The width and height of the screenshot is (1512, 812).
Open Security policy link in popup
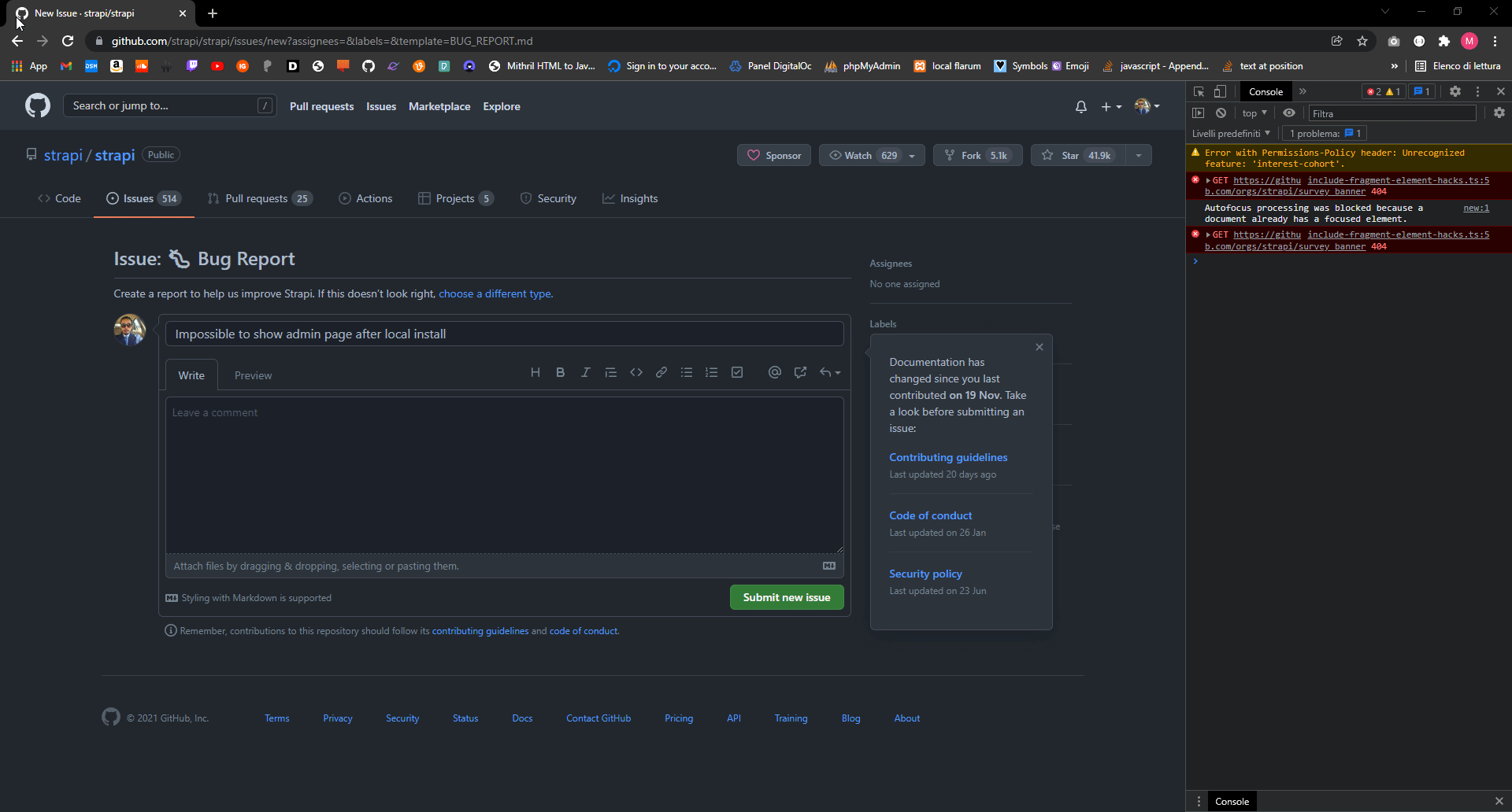click(x=925, y=574)
